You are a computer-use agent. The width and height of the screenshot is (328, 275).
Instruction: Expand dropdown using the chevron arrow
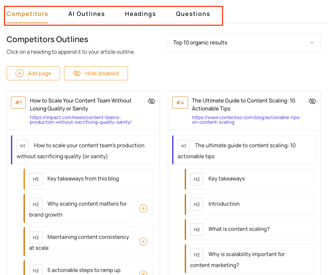pos(312,42)
